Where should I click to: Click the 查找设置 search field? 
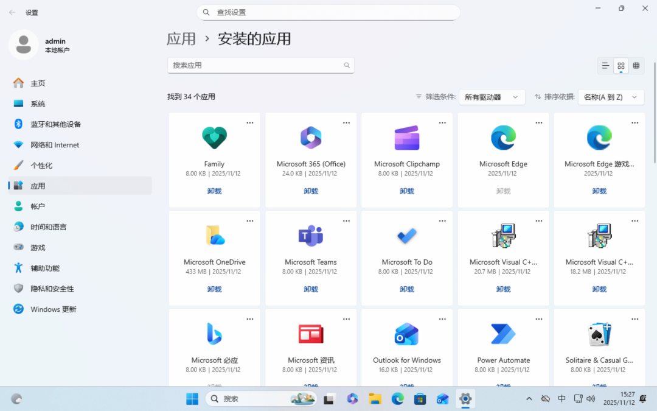(328, 13)
